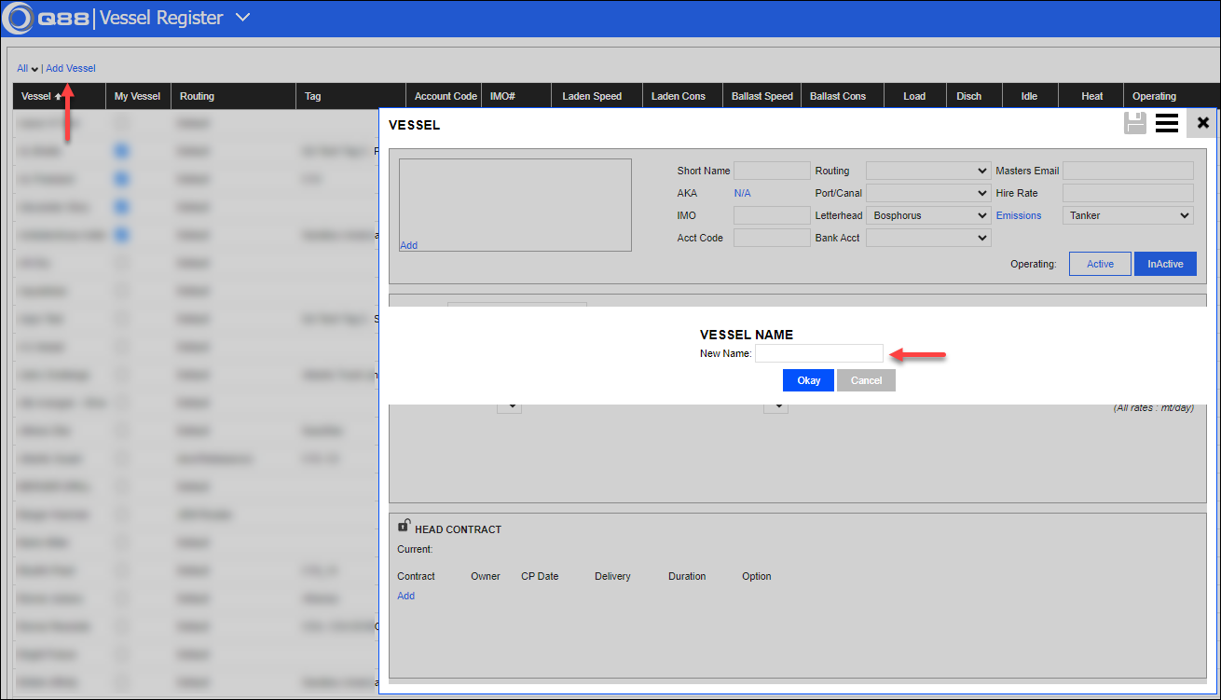The width and height of the screenshot is (1221, 700).
Task: Click the Add Vessel link
Action: [71, 68]
